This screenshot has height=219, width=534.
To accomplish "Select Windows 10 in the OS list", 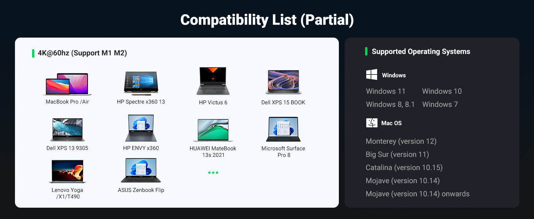I will [x=442, y=91].
